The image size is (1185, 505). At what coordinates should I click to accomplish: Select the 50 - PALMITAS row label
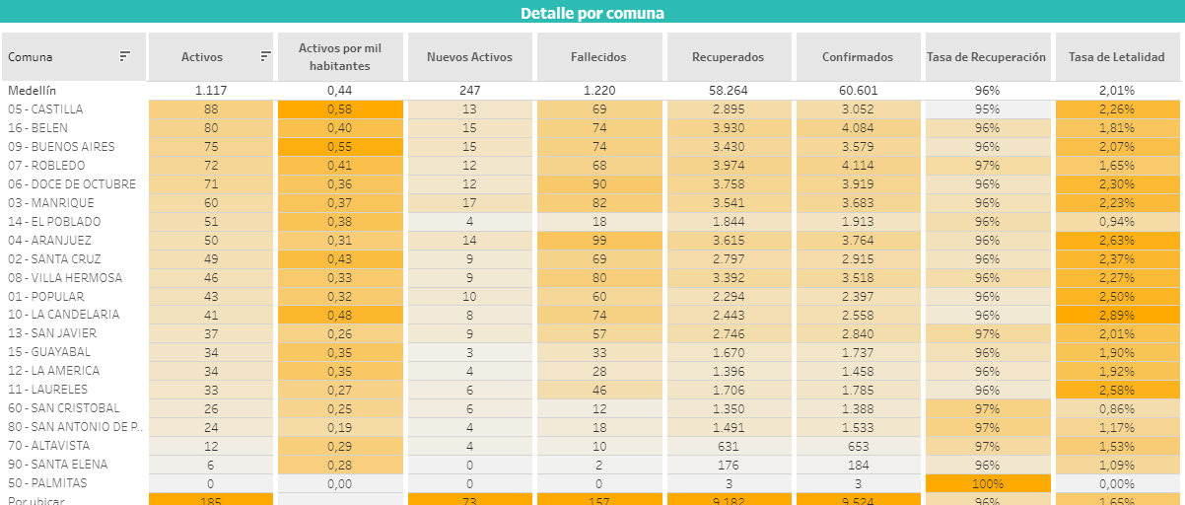point(47,483)
